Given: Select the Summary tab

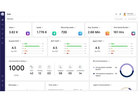Looking at the screenshot, I should click(10, 19).
